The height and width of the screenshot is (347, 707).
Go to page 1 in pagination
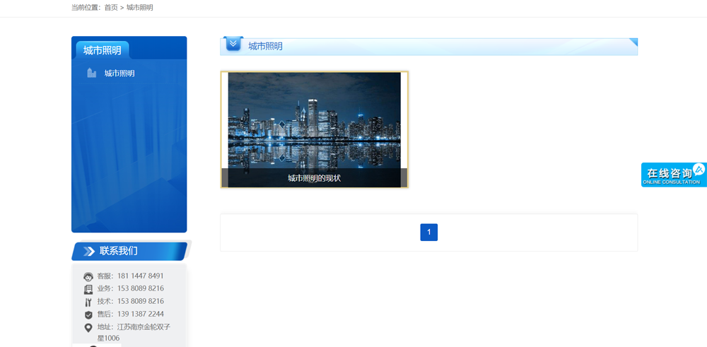point(428,233)
